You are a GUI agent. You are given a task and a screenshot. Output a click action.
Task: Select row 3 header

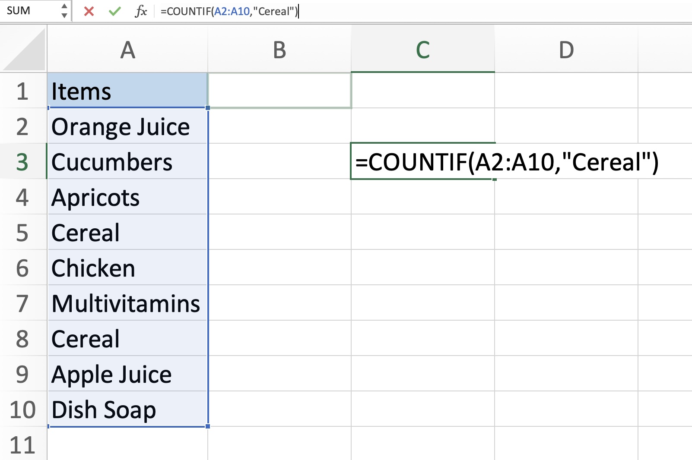[x=23, y=162]
